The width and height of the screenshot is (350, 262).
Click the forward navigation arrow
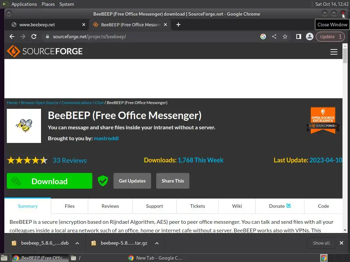pos(23,37)
